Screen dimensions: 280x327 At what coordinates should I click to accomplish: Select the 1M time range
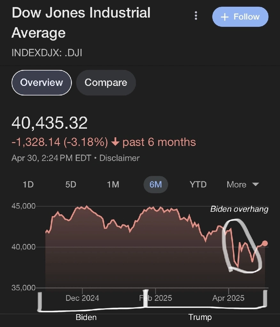pyautogui.click(x=113, y=185)
